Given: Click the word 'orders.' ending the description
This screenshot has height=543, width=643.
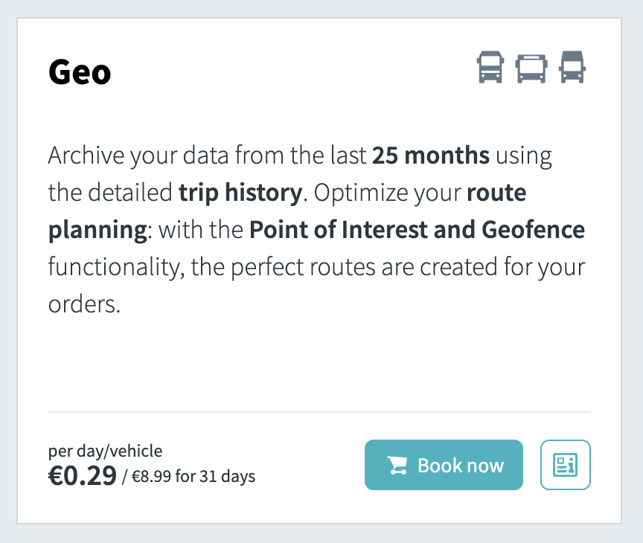Looking at the screenshot, I should pos(84,304).
